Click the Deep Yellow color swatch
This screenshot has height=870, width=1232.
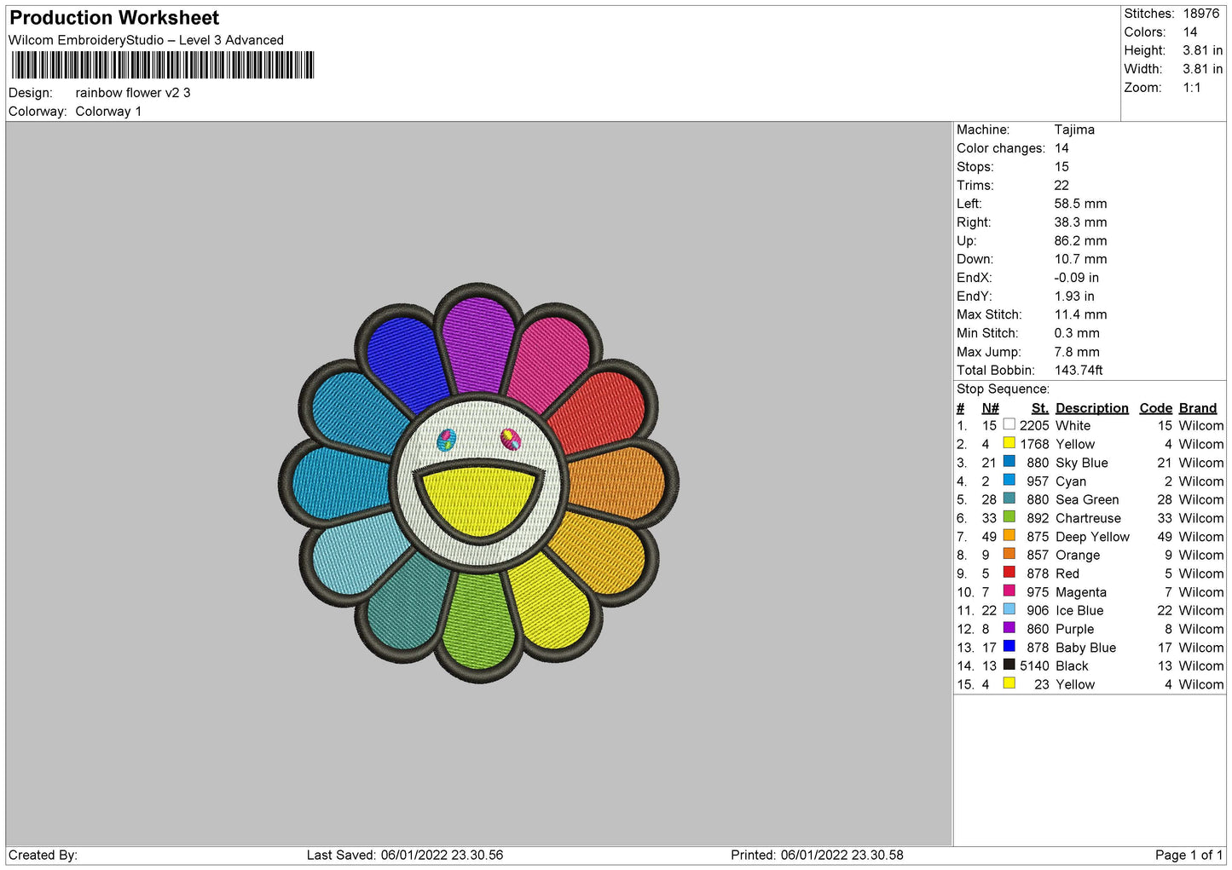click(1009, 535)
